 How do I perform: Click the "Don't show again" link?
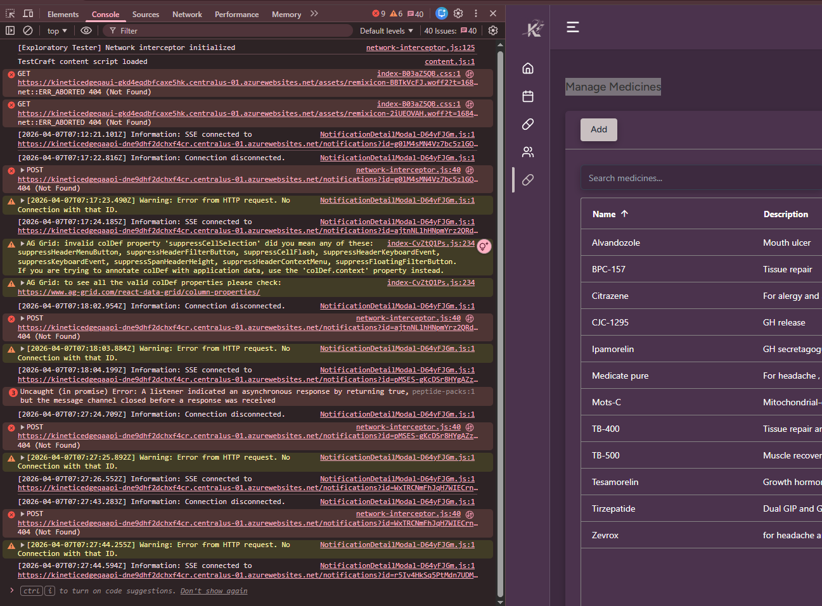tap(214, 591)
